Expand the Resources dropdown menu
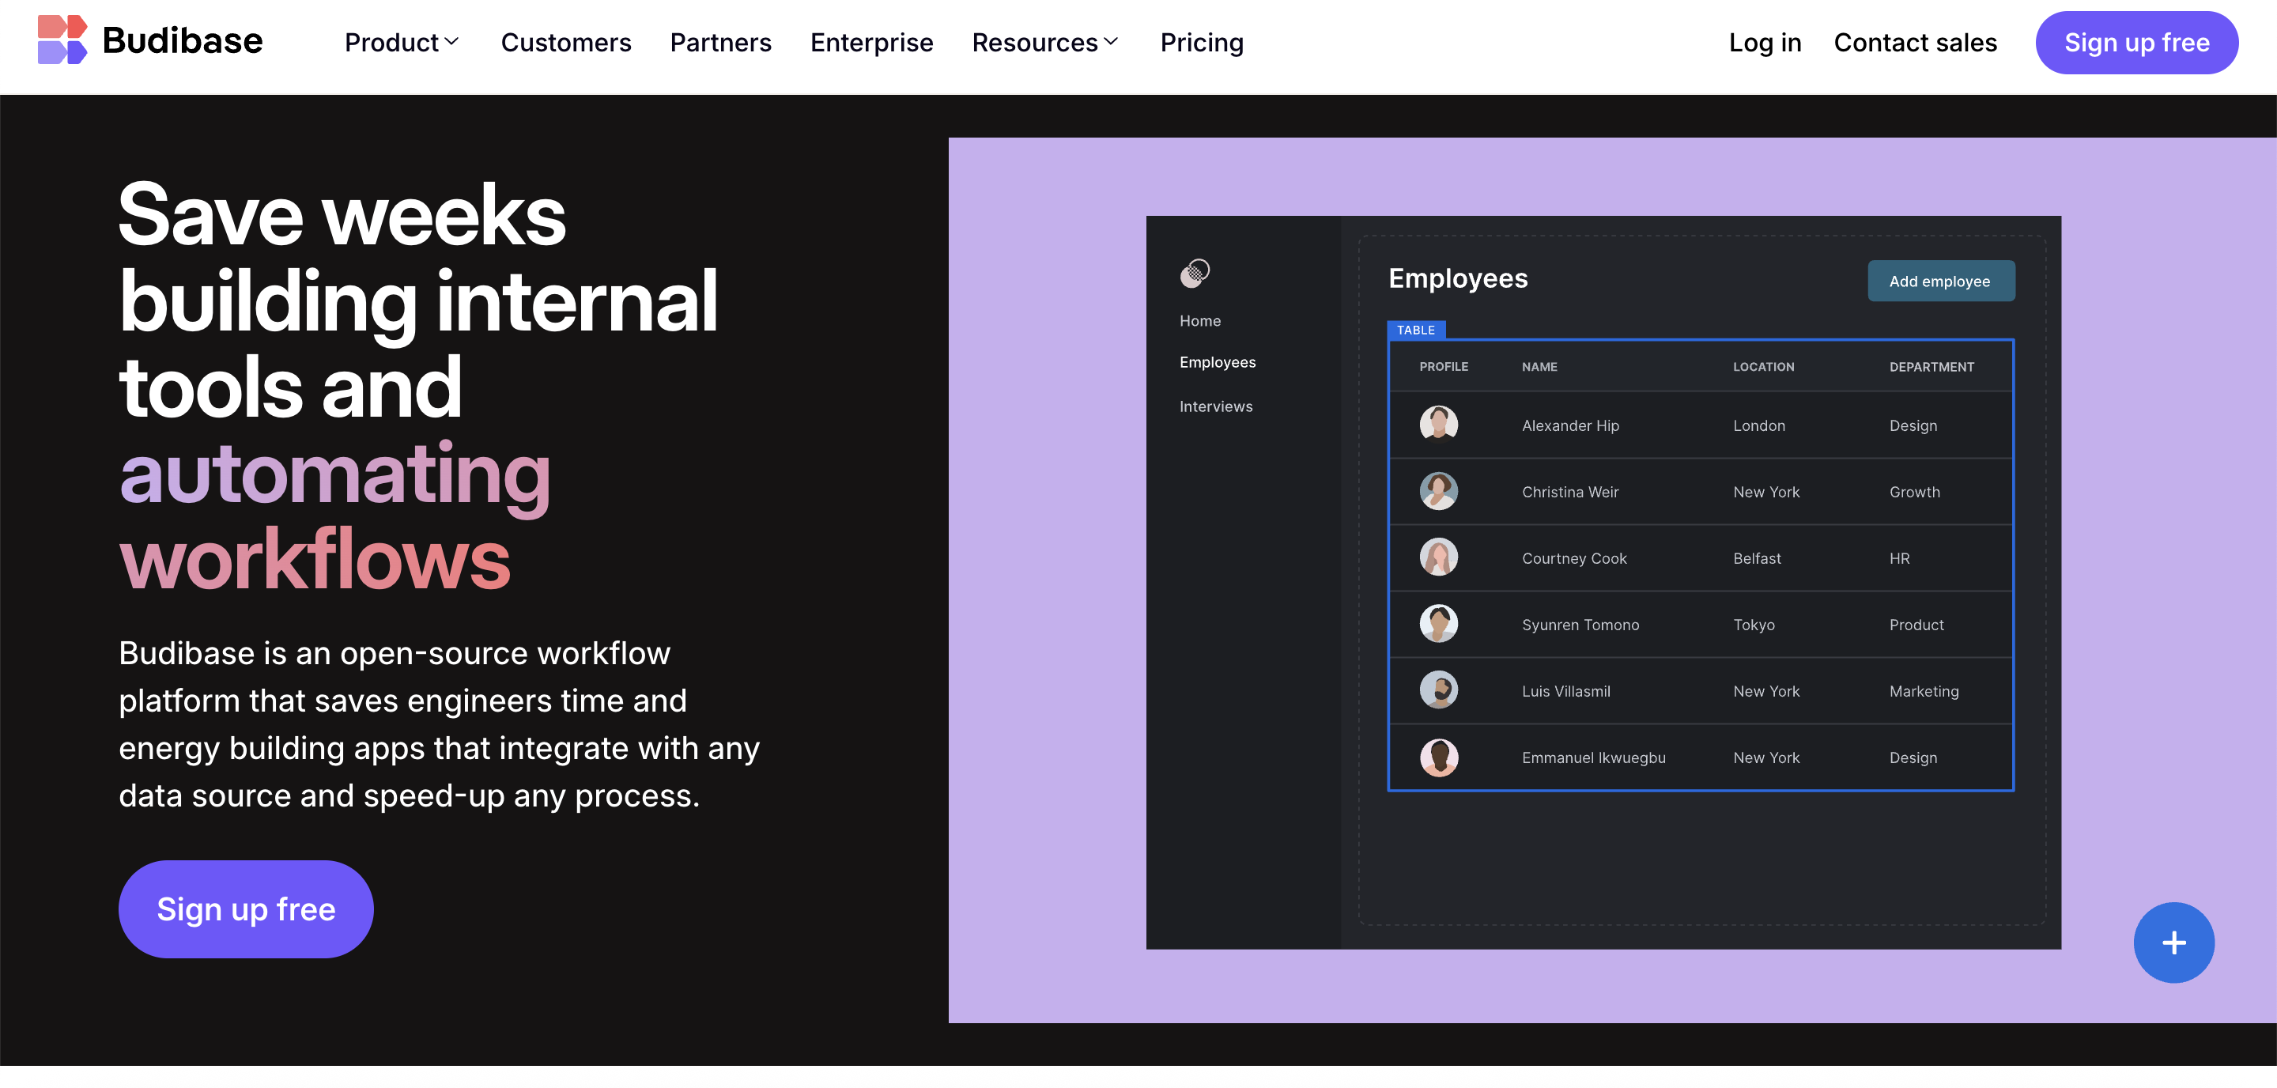2277x1088 pixels. tap(1044, 43)
